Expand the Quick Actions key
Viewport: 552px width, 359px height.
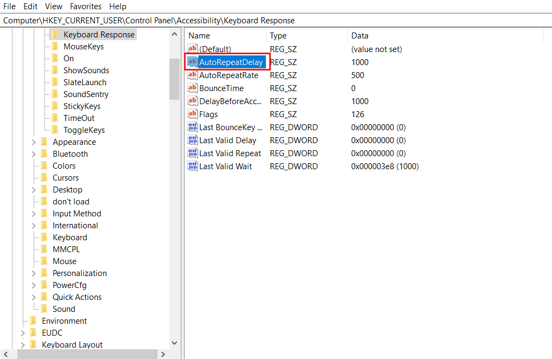tap(34, 297)
